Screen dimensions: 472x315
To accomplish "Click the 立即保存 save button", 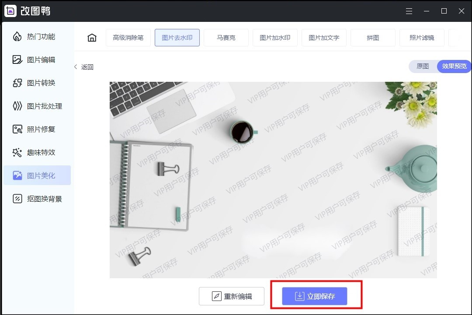I will click(x=316, y=296).
